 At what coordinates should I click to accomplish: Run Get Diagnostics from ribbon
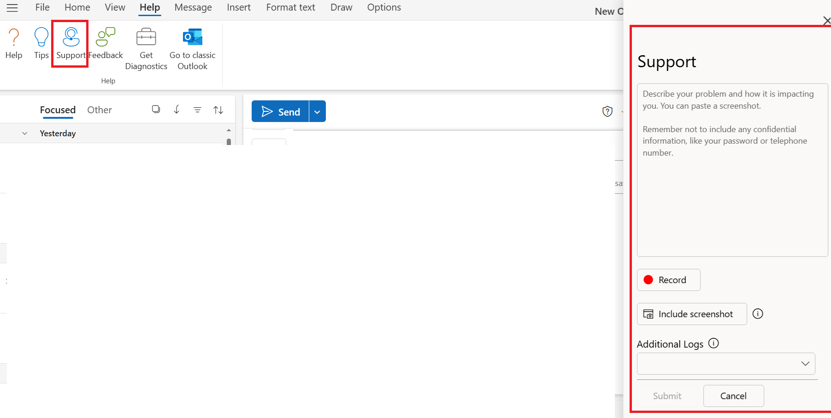[x=146, y=49]
